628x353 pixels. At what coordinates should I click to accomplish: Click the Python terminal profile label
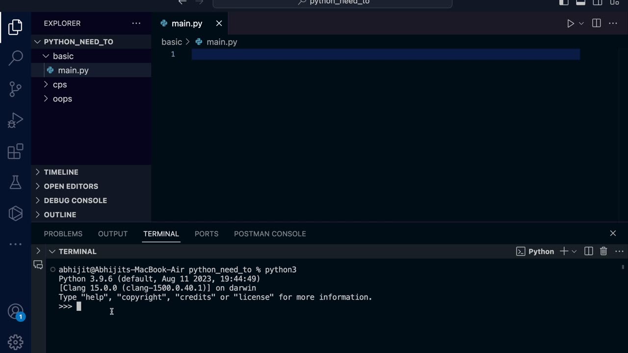(535, 252)
